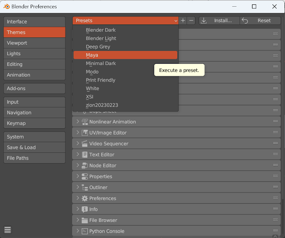
Task: Open the Input preferences section
Action: [34, 102]
